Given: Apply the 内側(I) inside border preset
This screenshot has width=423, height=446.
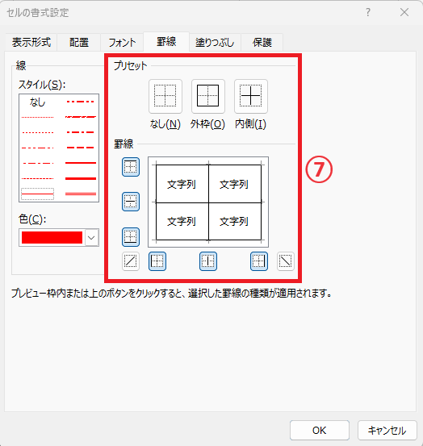Looking at the screenshot, I should [250, 96].
